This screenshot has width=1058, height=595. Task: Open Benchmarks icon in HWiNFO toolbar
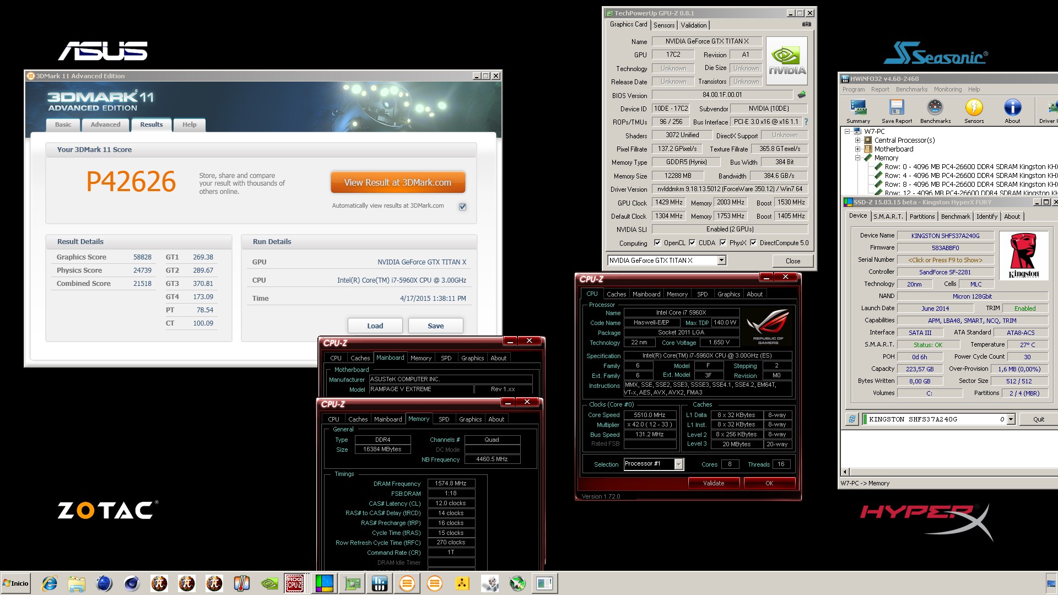935,111
